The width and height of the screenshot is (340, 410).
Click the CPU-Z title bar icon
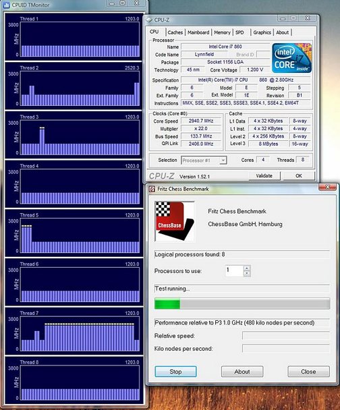[x=149, y=20]
